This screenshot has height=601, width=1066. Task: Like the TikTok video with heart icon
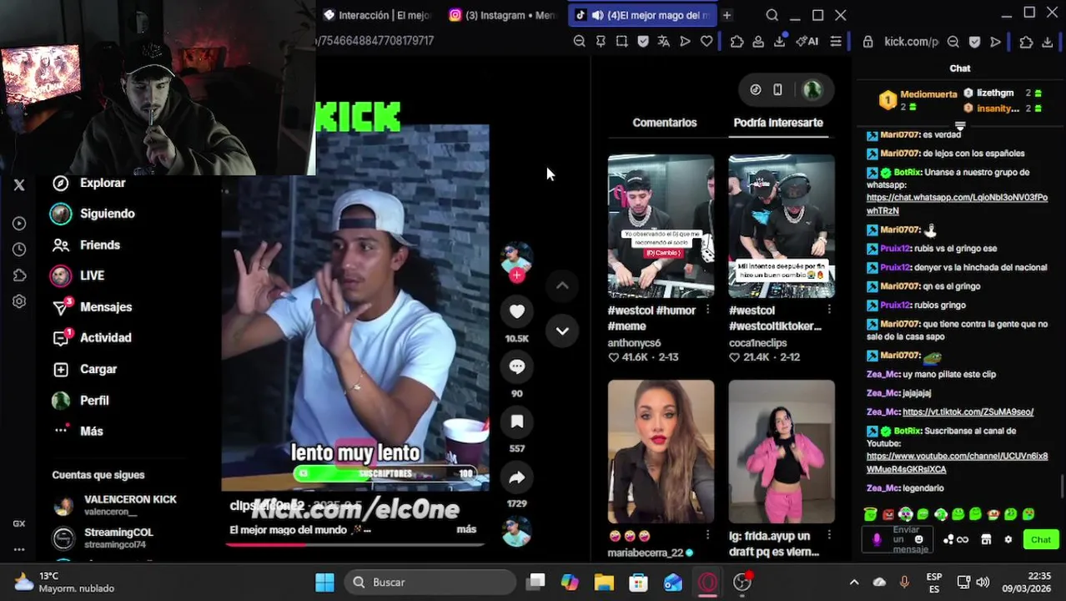[x=517, y=311]
